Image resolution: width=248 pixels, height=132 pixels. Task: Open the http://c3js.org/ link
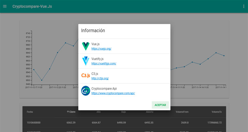[x=100, y=78]
